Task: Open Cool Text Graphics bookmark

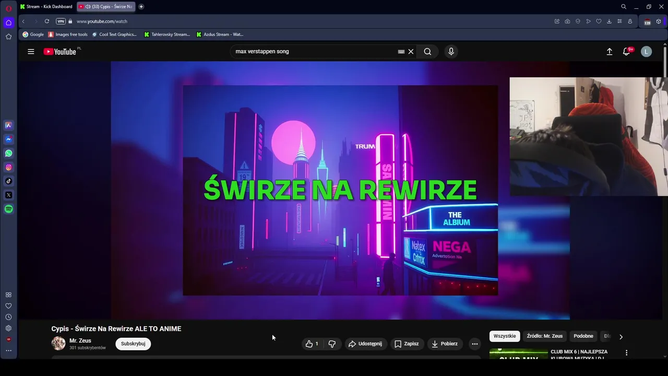Action: point(114,34)
